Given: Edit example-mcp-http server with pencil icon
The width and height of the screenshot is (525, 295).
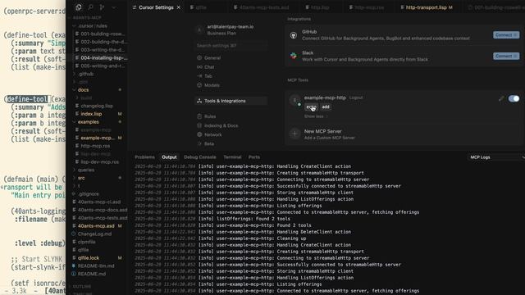Looking at the screenshot, I should pyautogui.click(x=501, y=98).
